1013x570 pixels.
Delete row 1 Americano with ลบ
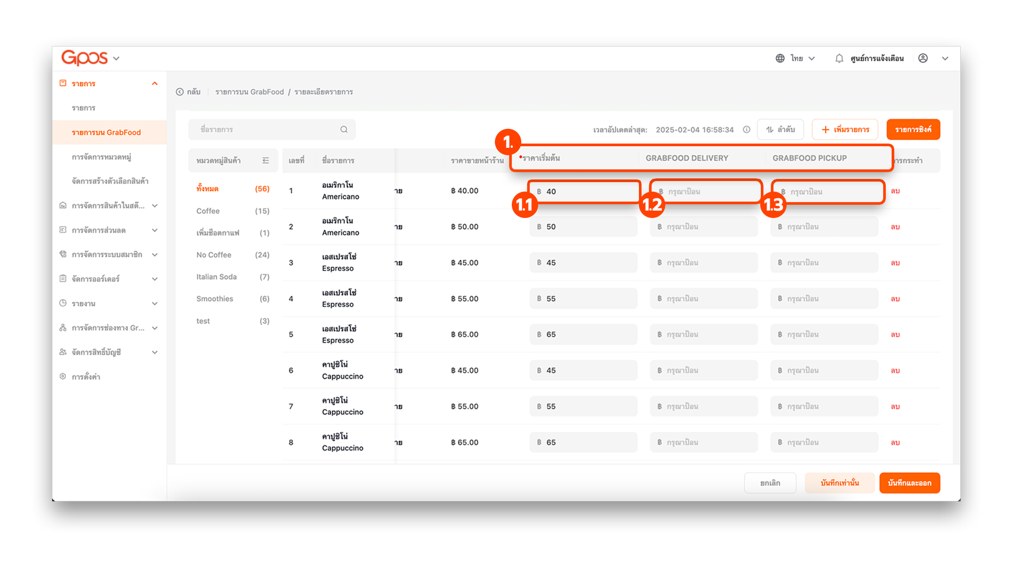coord(895,191)
